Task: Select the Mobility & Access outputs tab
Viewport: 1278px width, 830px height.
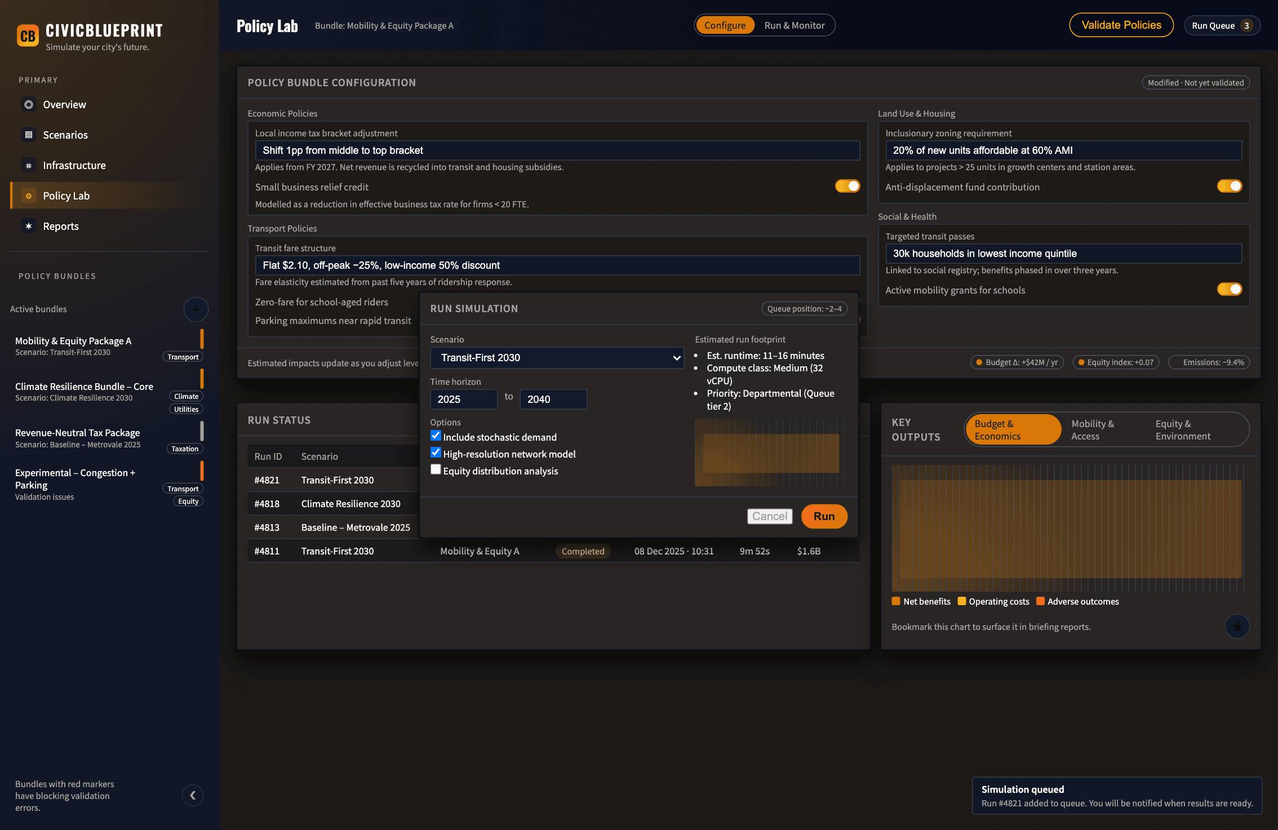Action: (1093, 430)
